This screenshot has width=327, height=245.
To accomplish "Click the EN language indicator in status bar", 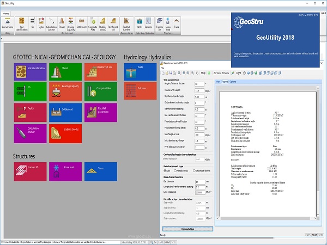I will coord(155,242).
